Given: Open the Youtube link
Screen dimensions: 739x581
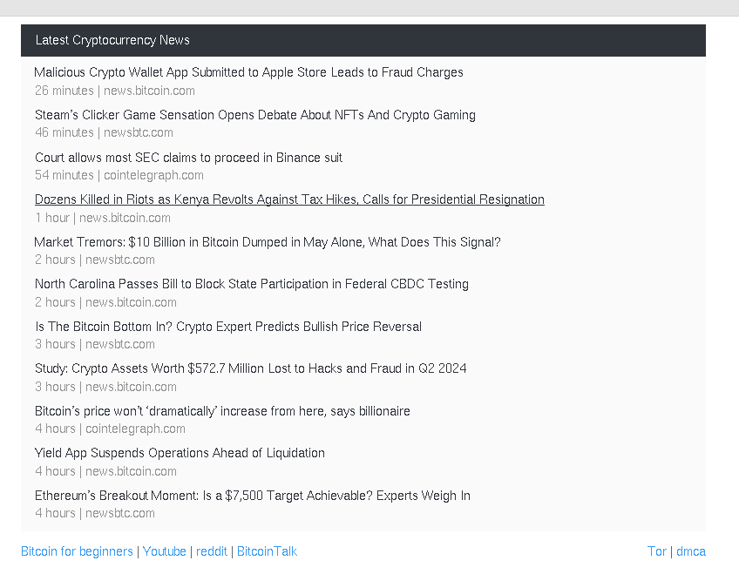Looking at the screenshot, I should coord(165,551).
